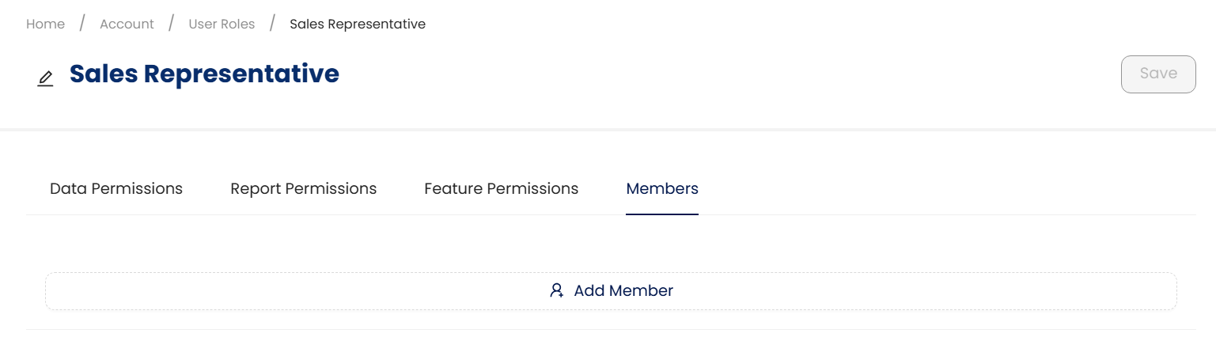The width and height of the screenshot is (1216, 341).
Task: Navigate to the User Roles breadcrumb
Action: click(x=222, y=24)
